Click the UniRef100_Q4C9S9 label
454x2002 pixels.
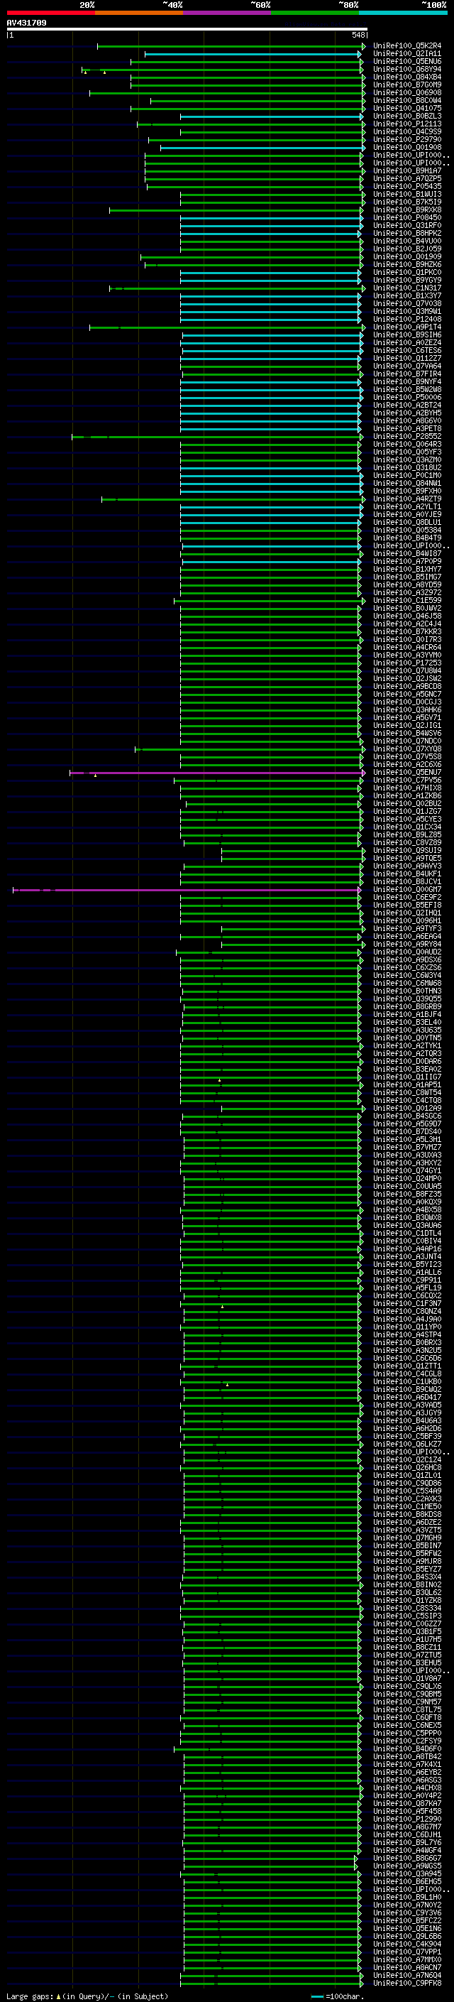pos(406,131)
